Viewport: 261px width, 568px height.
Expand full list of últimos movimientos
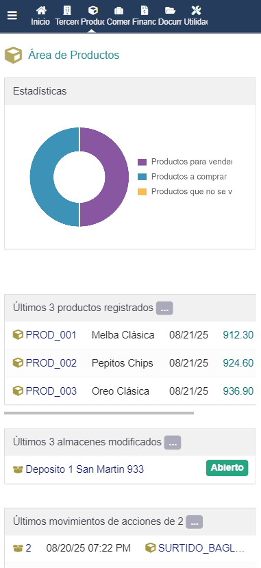click(195, 522)
